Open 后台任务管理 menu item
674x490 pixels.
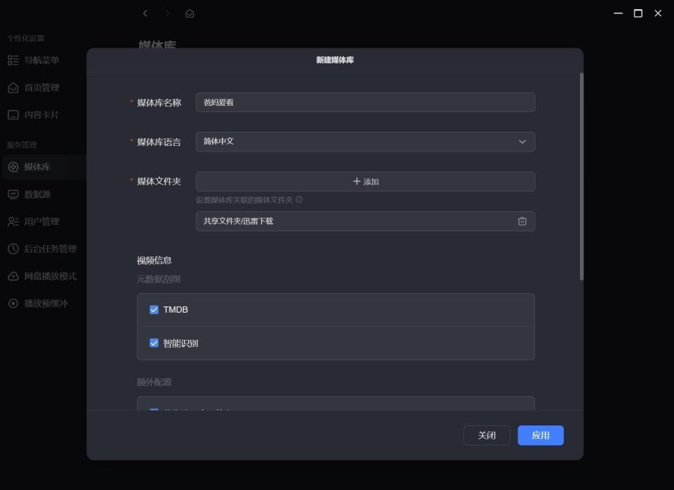click(43, 249)
